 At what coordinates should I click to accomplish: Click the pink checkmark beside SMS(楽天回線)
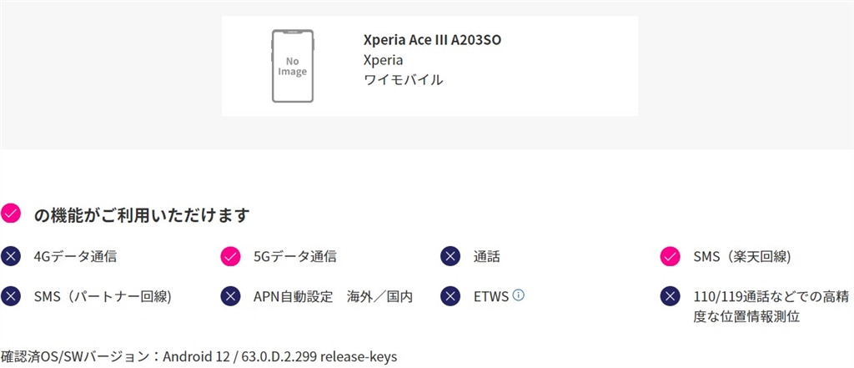pyautogui.click(x=670, y=256)
